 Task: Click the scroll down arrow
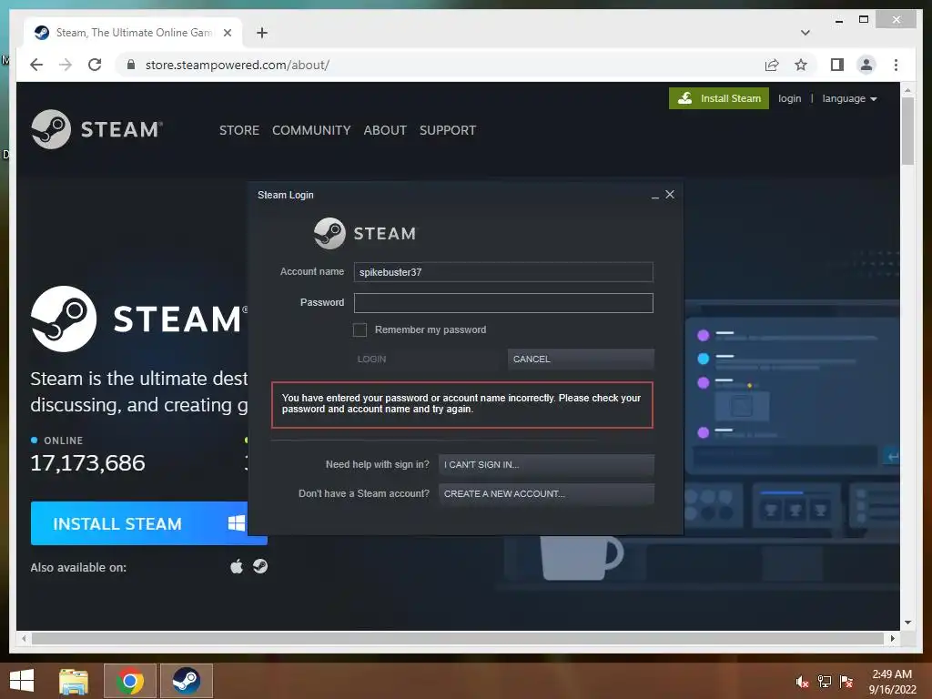coord(907,623)
